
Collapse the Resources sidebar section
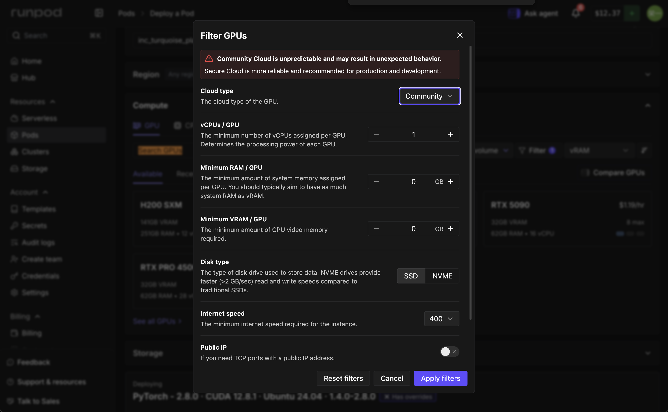[33, 102]
